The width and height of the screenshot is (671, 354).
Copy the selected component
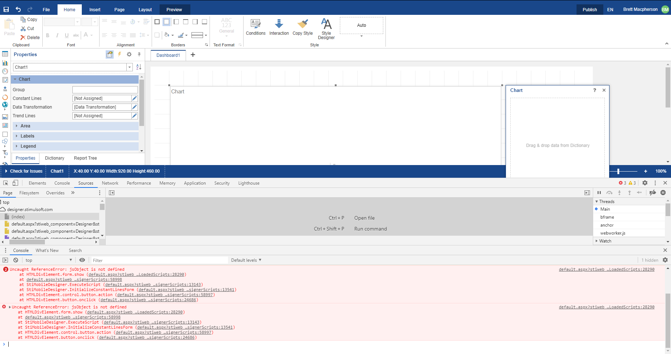click(29, 20)
